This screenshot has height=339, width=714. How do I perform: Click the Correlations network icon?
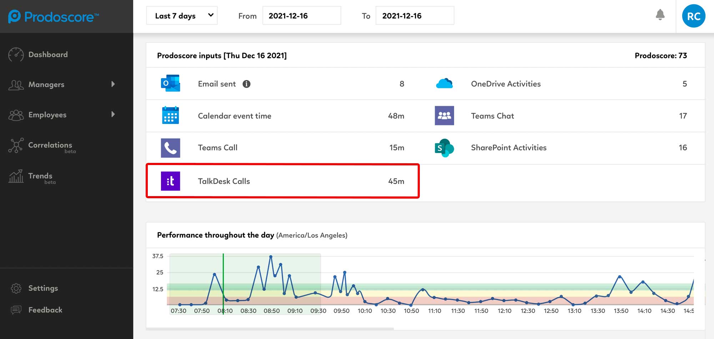click(16, 145)
